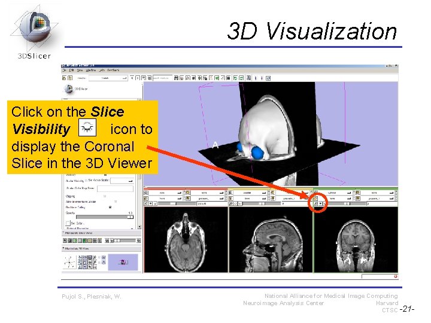Open the green viewer greyscale background dropdown

pyautogui.click(x=377, y=198)
